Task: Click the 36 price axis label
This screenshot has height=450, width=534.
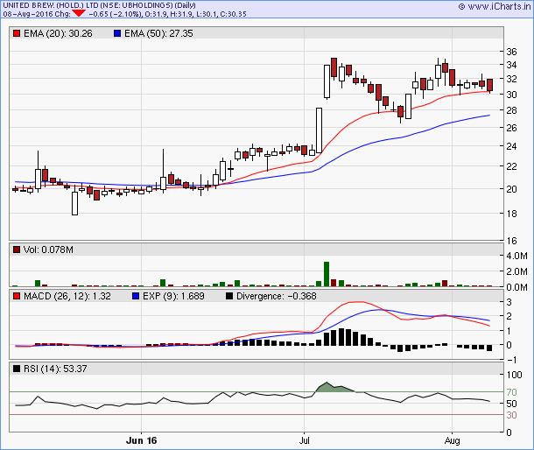Action: click(x=511, y=52)
